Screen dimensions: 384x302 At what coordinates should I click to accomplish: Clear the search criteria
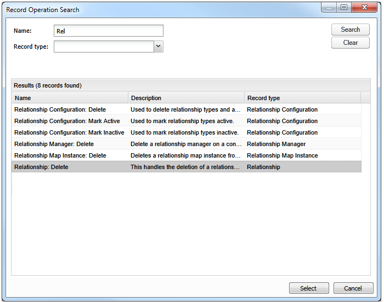(x=350, y=43)
